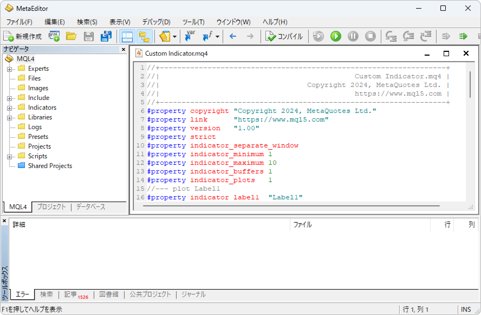This screenshot has height=315, width=481.
Task: Open the Debug (デバッグ) menu
Action: click(x=156, y=22)
